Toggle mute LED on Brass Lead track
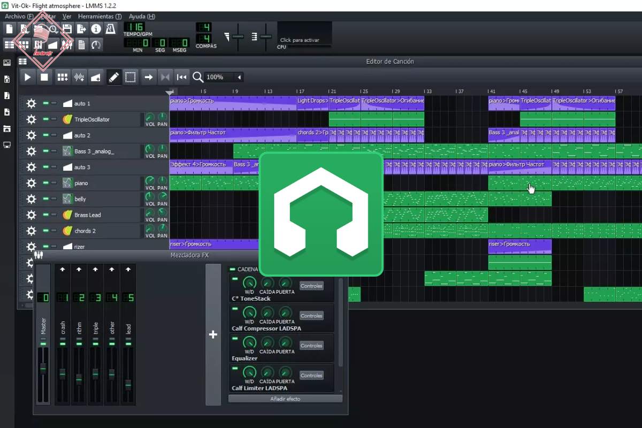Viewport: 642px width, 428px height. 46,215
